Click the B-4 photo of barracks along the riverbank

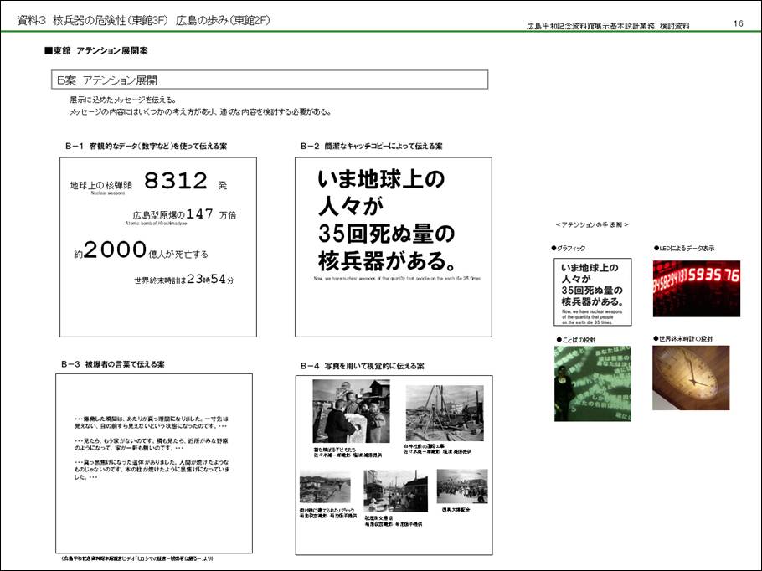(x=325, y=487)
